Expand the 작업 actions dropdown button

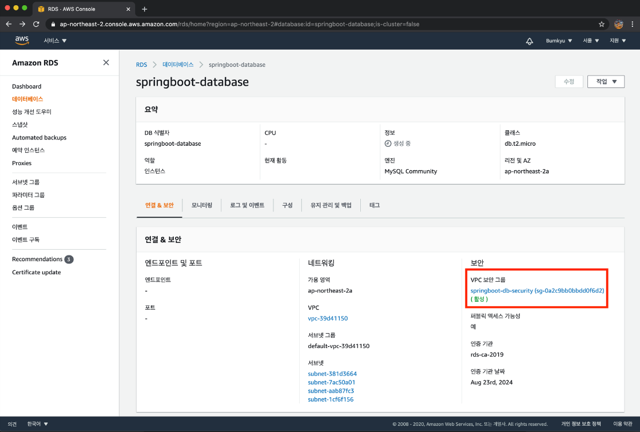click(606, 82)
